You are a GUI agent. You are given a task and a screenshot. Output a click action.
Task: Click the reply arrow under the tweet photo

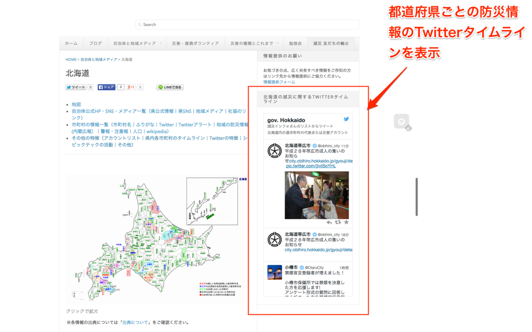tap(329, 222)
